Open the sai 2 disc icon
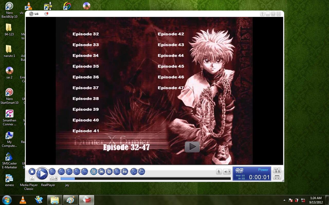 9,73
